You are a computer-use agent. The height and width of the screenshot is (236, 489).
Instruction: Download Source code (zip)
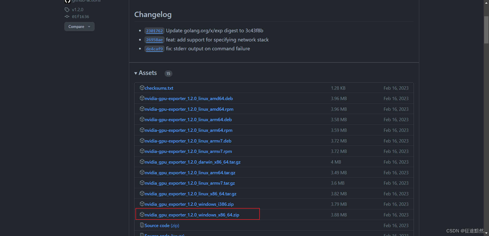click(x=162, y=226)
